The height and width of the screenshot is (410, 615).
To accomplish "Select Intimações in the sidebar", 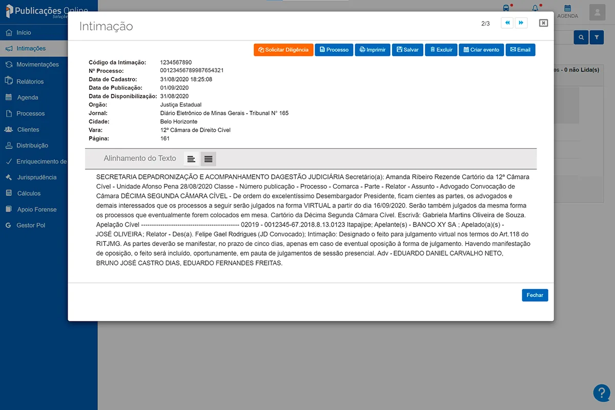I will tap(31, 48).
